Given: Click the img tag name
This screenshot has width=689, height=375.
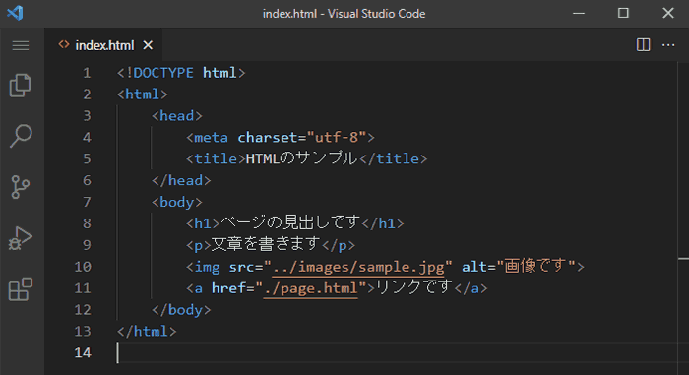Looking at the screenshot, I should [x=207, y=267].
